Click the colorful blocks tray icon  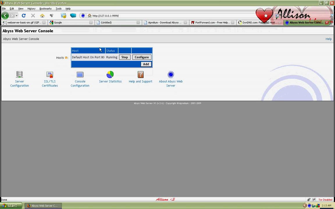318,206
